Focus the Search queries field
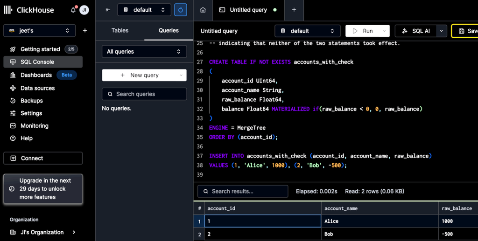478x241 pixels. pos(144,94)
